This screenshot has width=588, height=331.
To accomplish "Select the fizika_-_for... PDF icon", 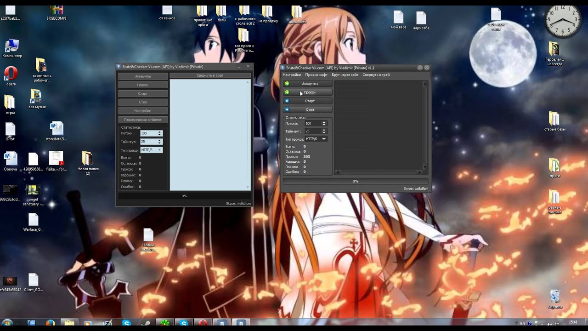I will (x=56, y=162).
